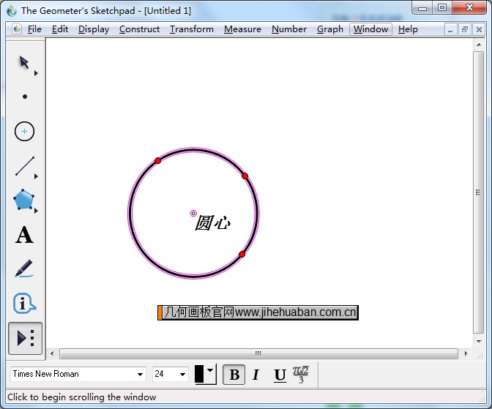The height and width of the screenshot is (409, 492).
Task: Close the Sketchpad application window
Action: (469, 8)
